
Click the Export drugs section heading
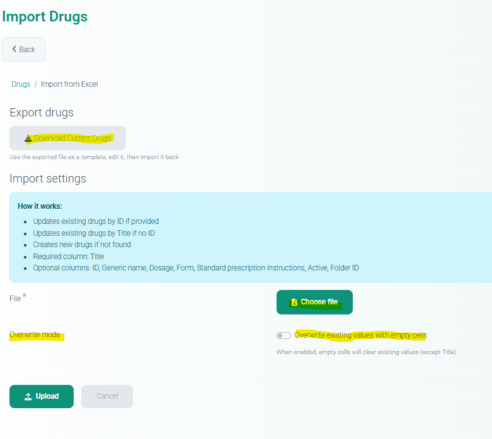[42, 113]
